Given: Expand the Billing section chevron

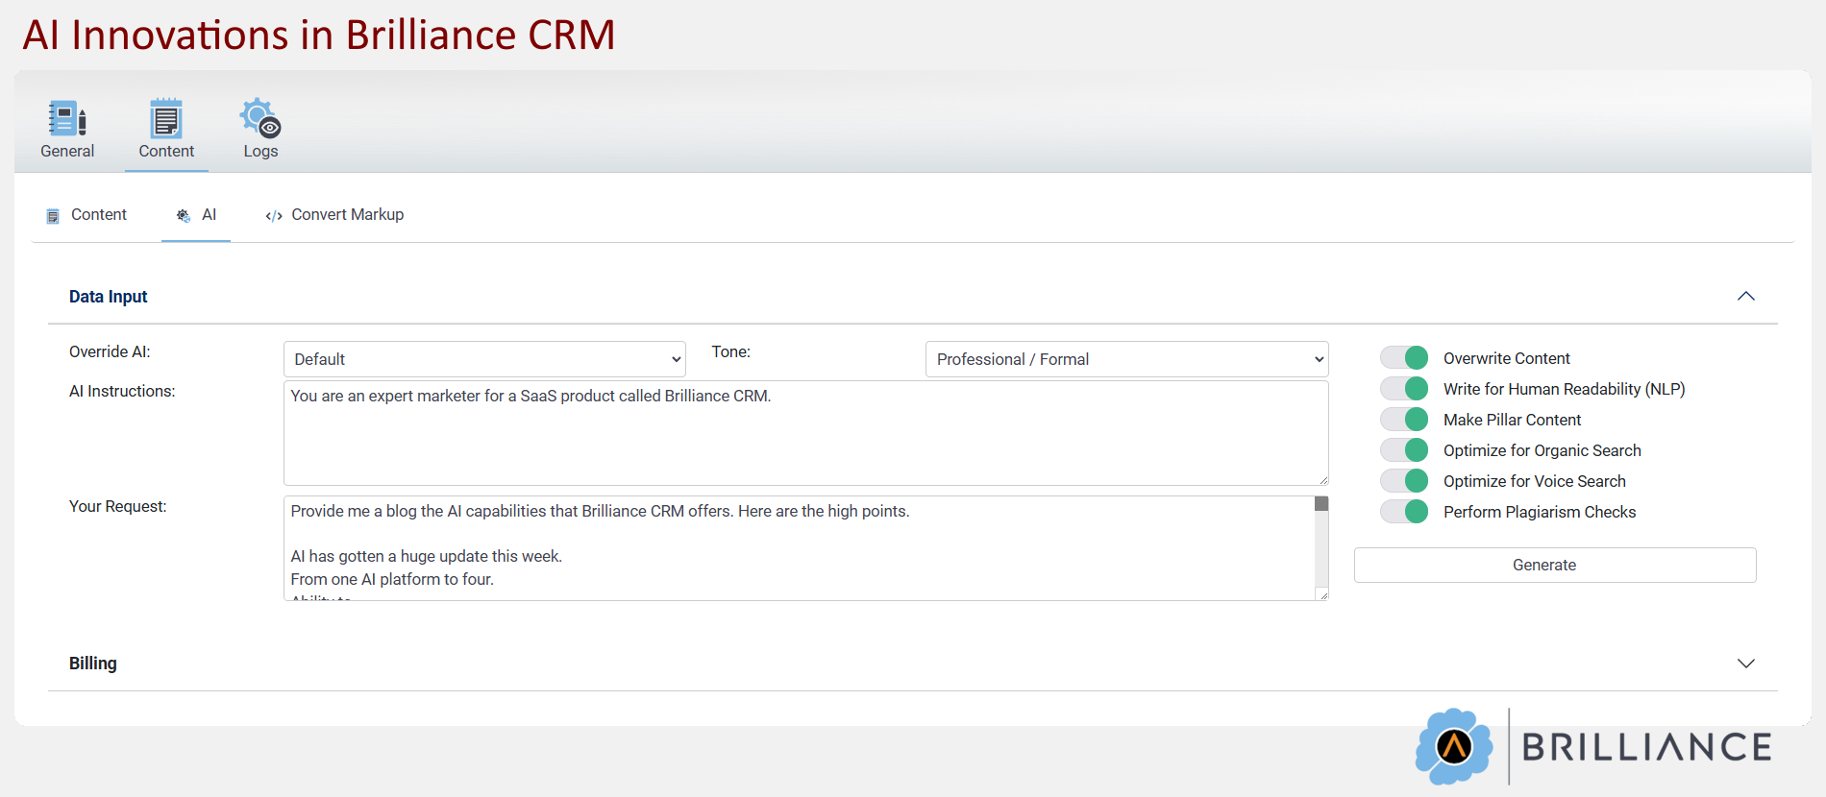Looking at the screenshot, I should pyautogui.click(x=1746, y=664).
